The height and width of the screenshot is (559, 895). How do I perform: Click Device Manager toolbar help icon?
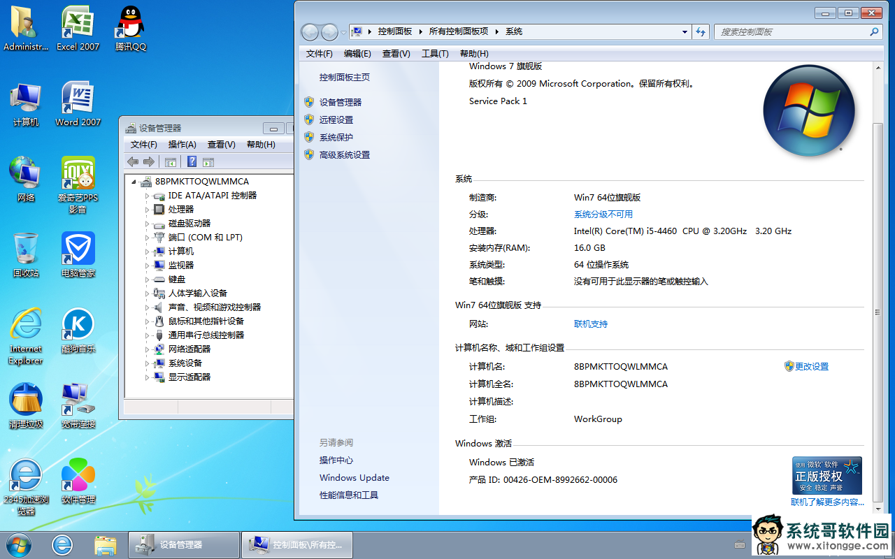(x=192, y=161)
